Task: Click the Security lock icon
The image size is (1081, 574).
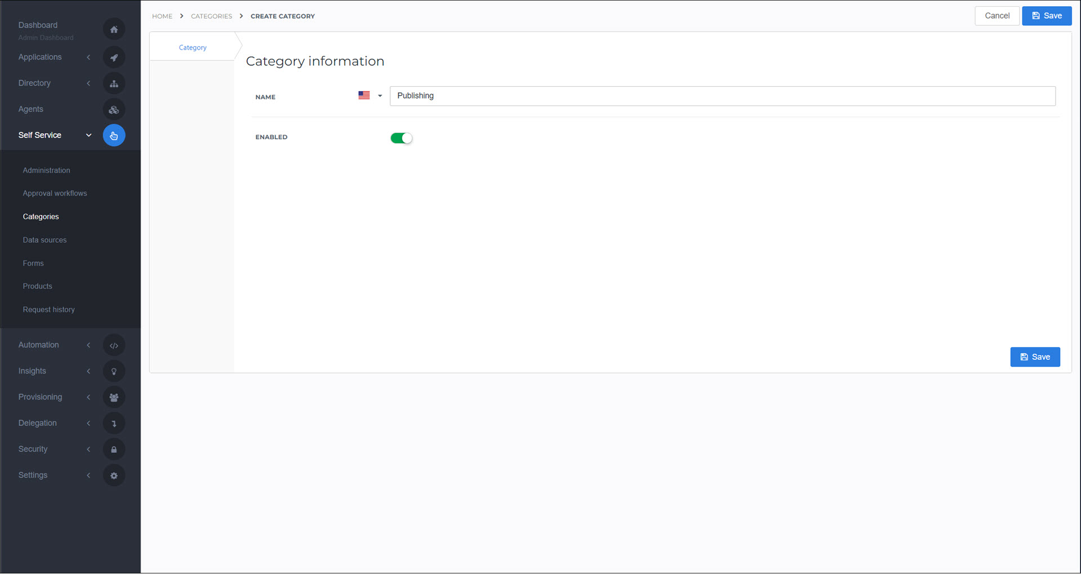Action: point(114,450)
